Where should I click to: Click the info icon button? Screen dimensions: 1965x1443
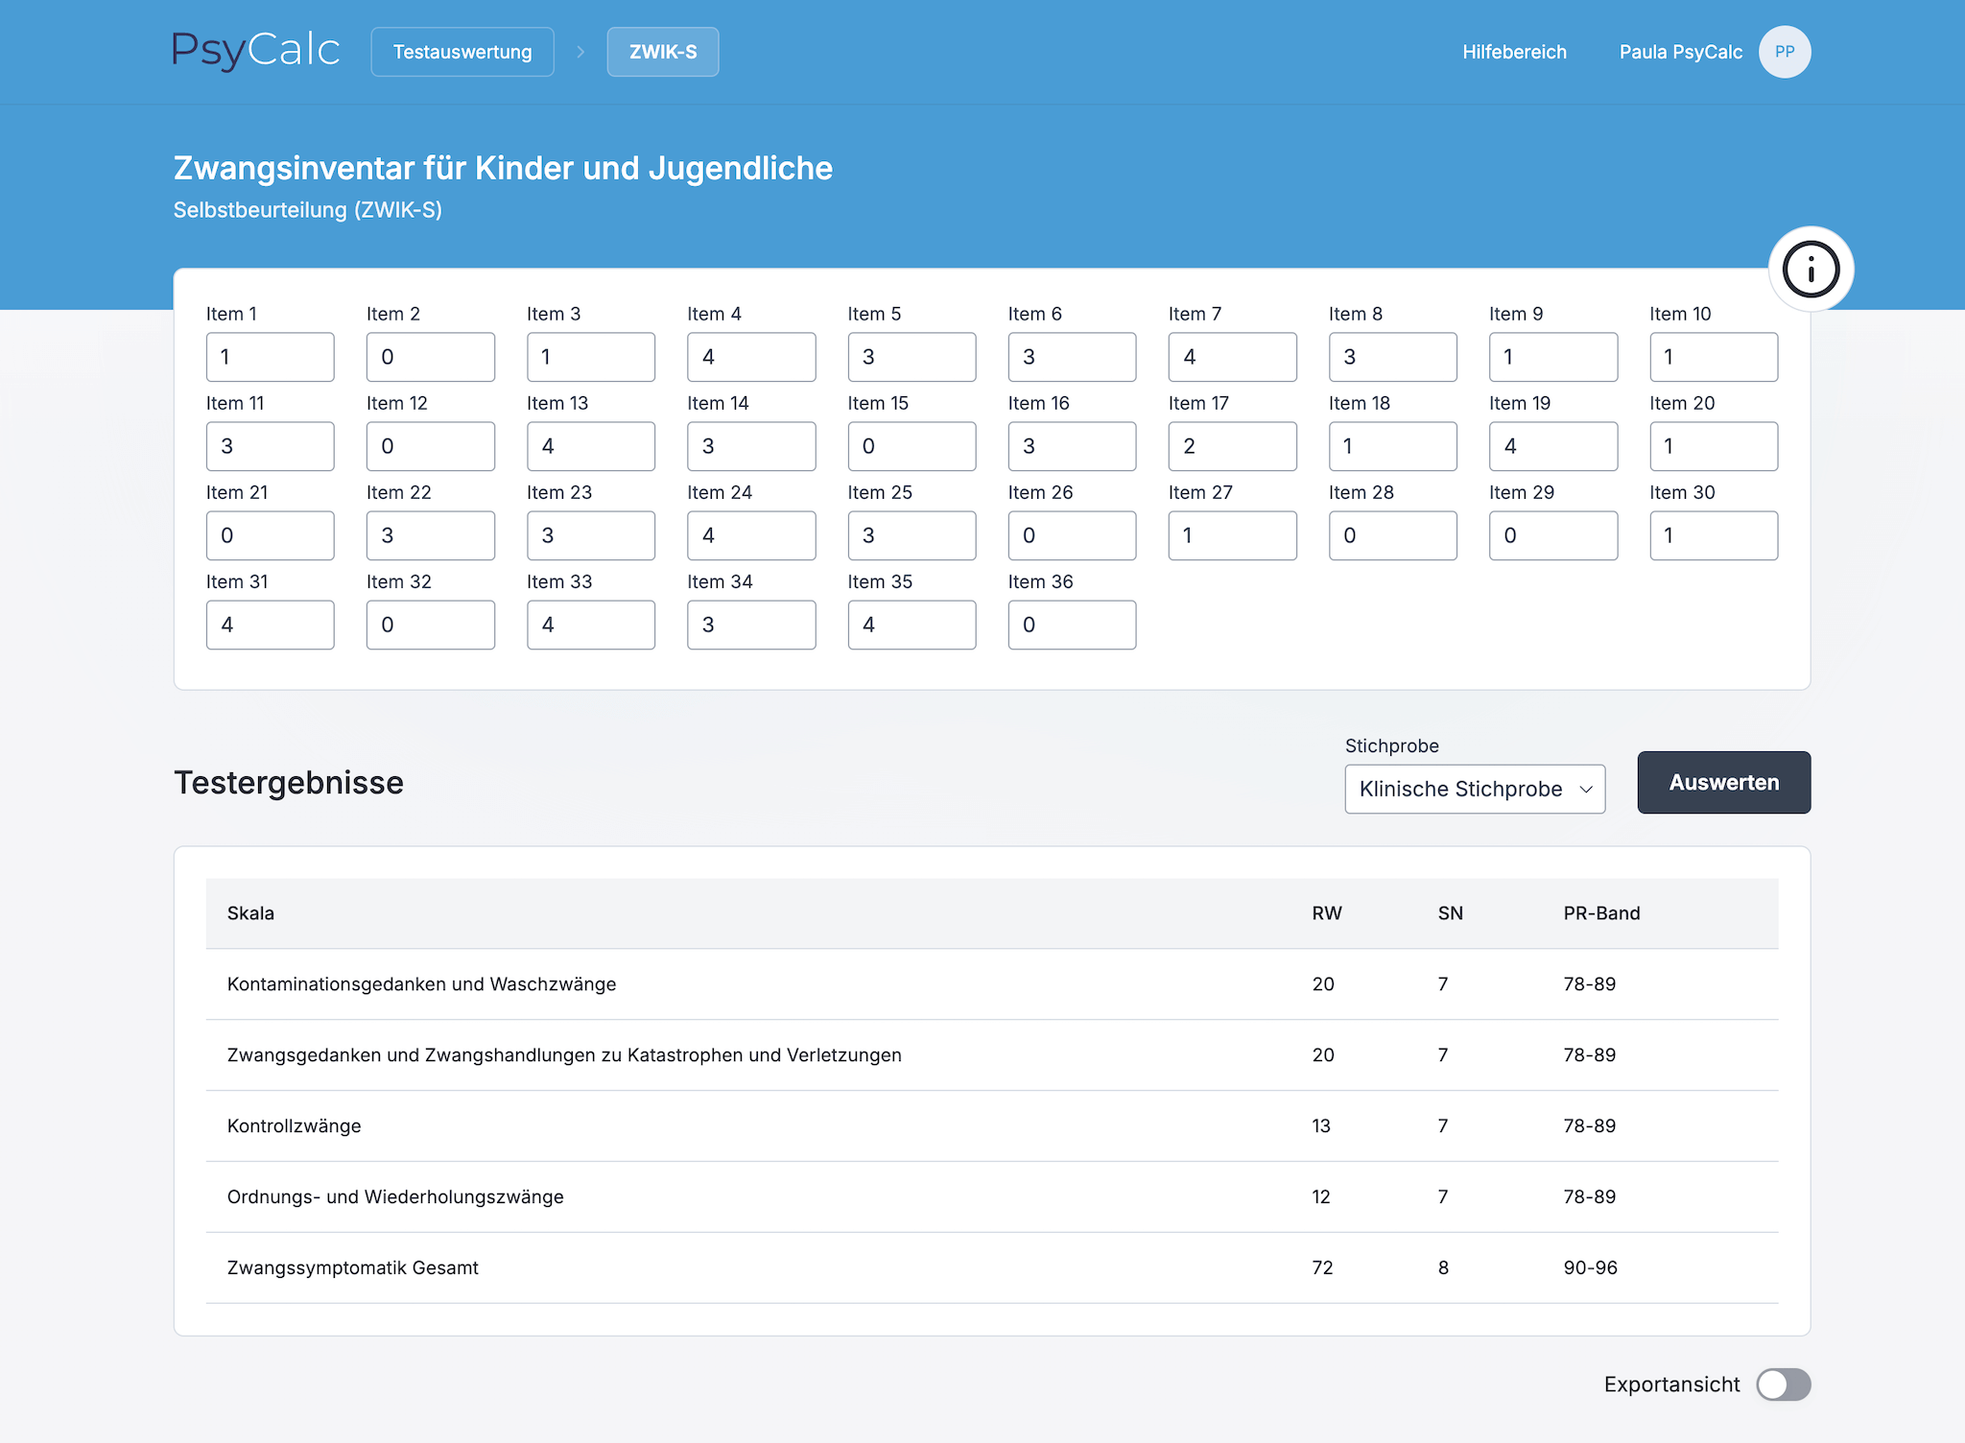pos(1811,270)
